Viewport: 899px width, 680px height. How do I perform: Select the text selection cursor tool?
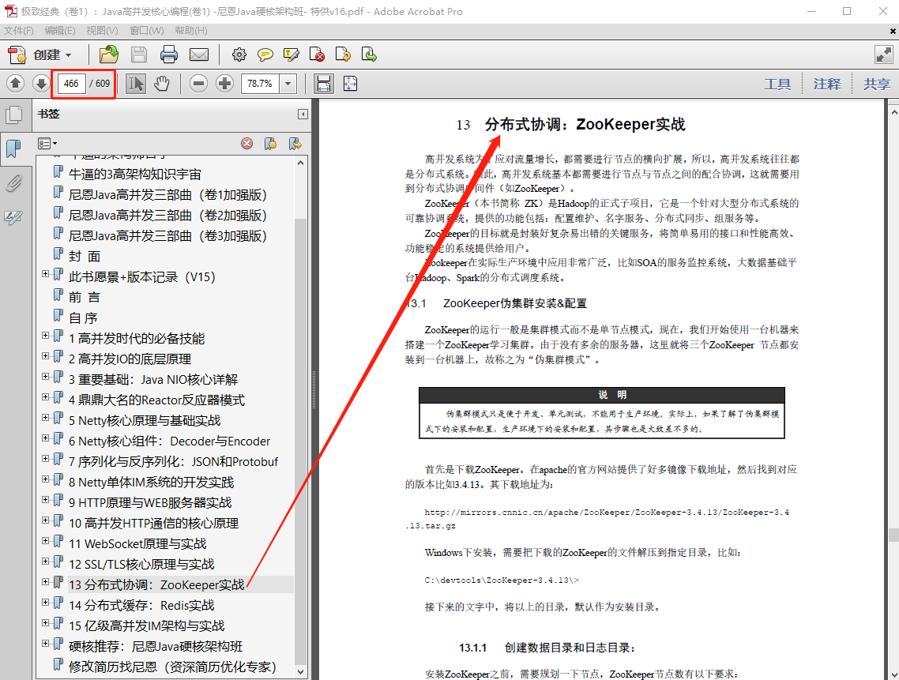[x=136, y=84]
